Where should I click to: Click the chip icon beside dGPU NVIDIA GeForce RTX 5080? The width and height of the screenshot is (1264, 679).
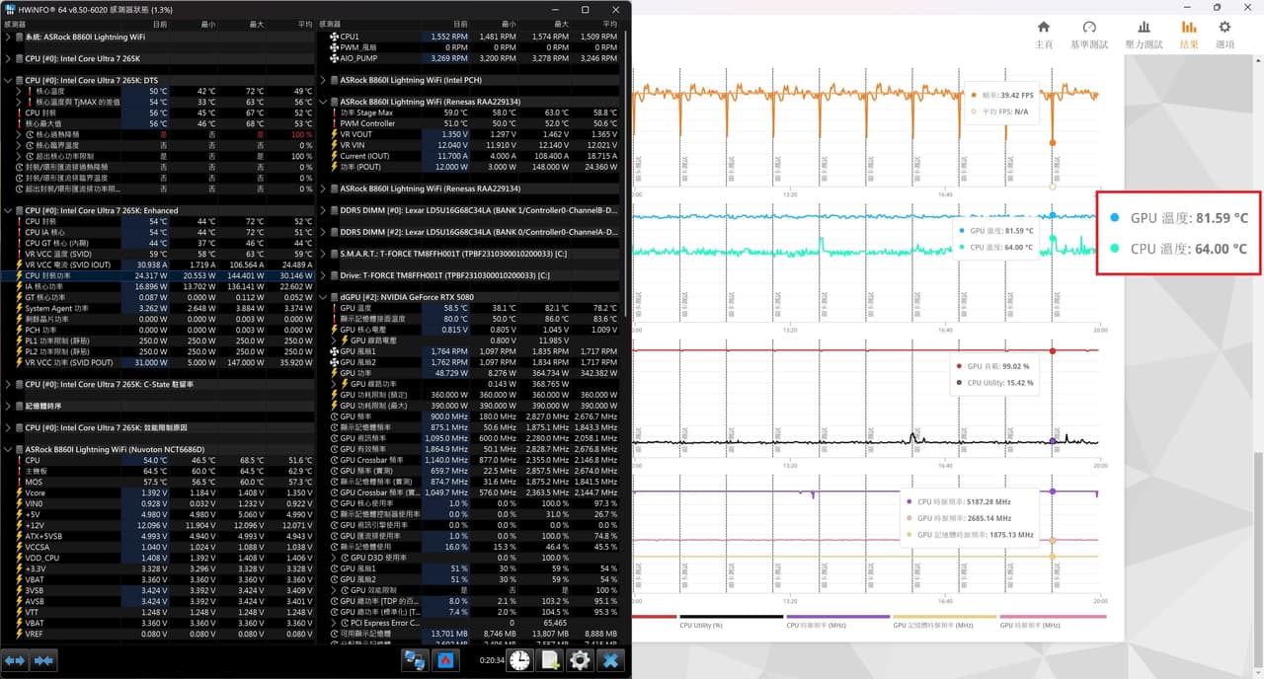pyautogui.click(x=334, y=297)
